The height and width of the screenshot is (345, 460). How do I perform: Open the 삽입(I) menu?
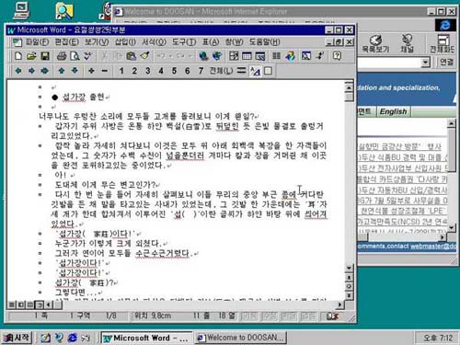[125, 42]
